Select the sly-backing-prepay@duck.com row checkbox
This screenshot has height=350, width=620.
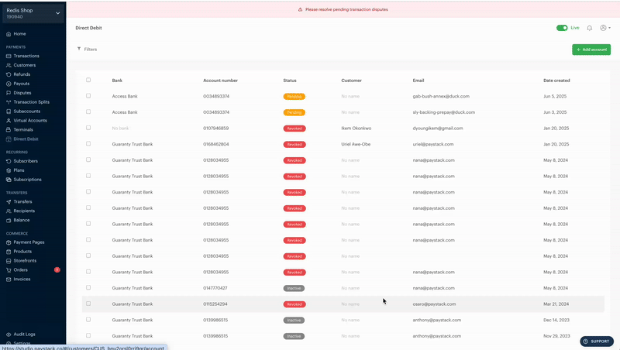(x=88, y=112)
